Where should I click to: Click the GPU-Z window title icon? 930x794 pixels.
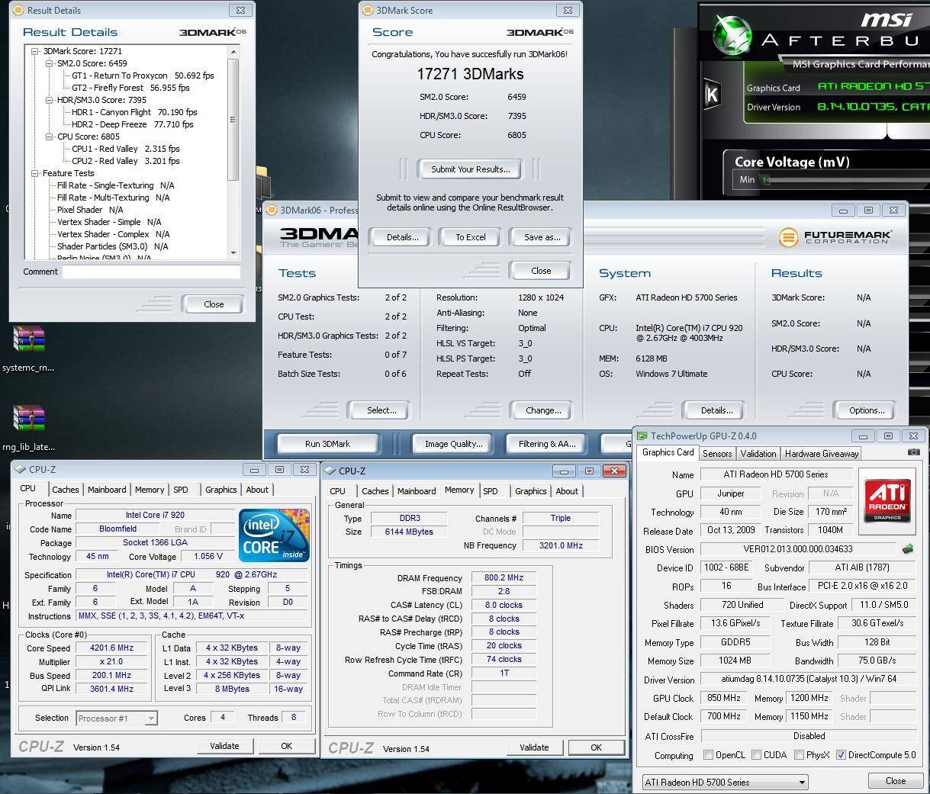[642, 436]
